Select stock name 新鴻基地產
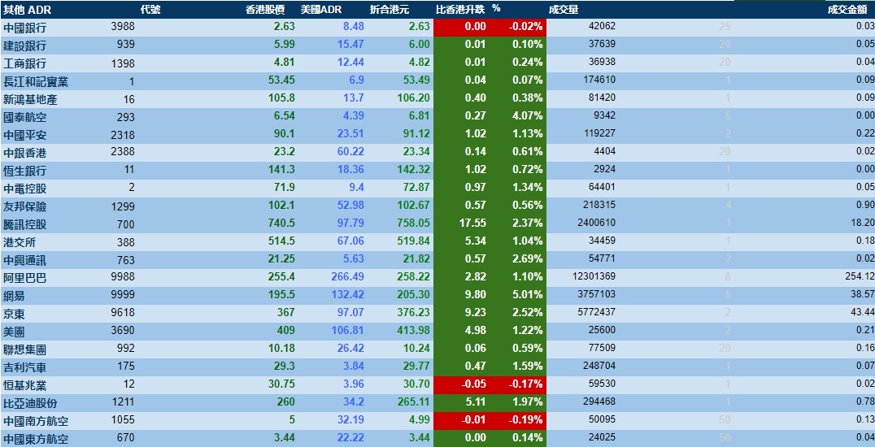The width and height of the screenshot is (875, 447). tap(30, 99)
